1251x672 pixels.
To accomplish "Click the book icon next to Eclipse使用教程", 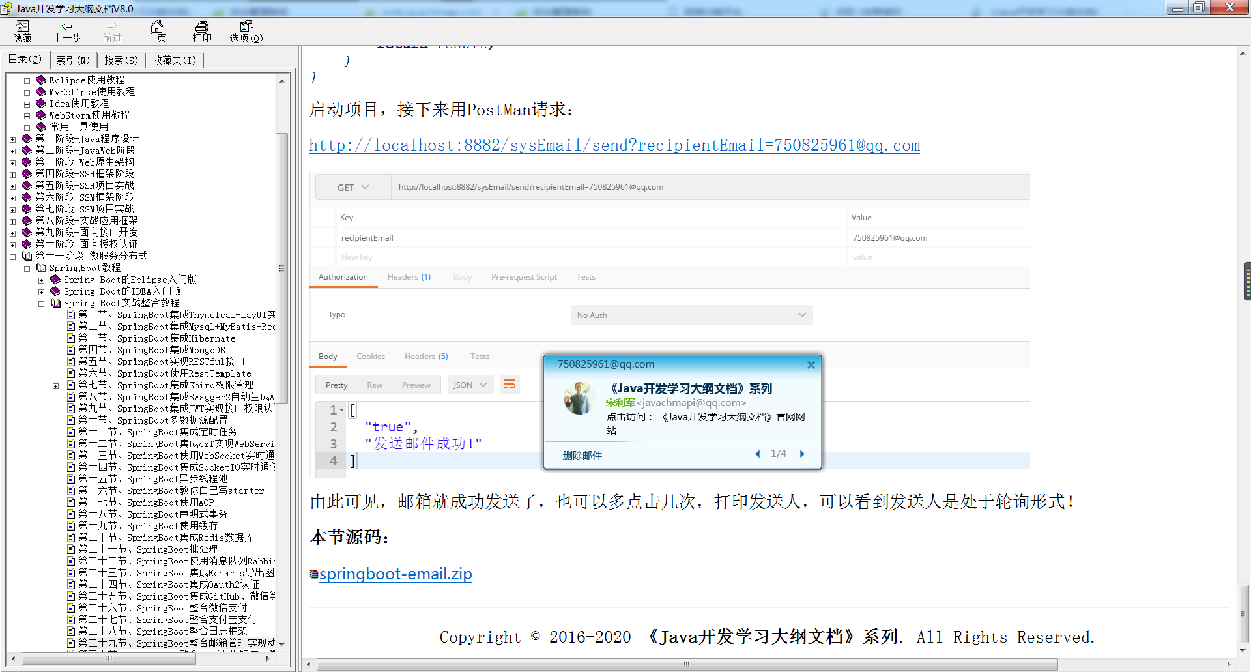I will [40, 80].
